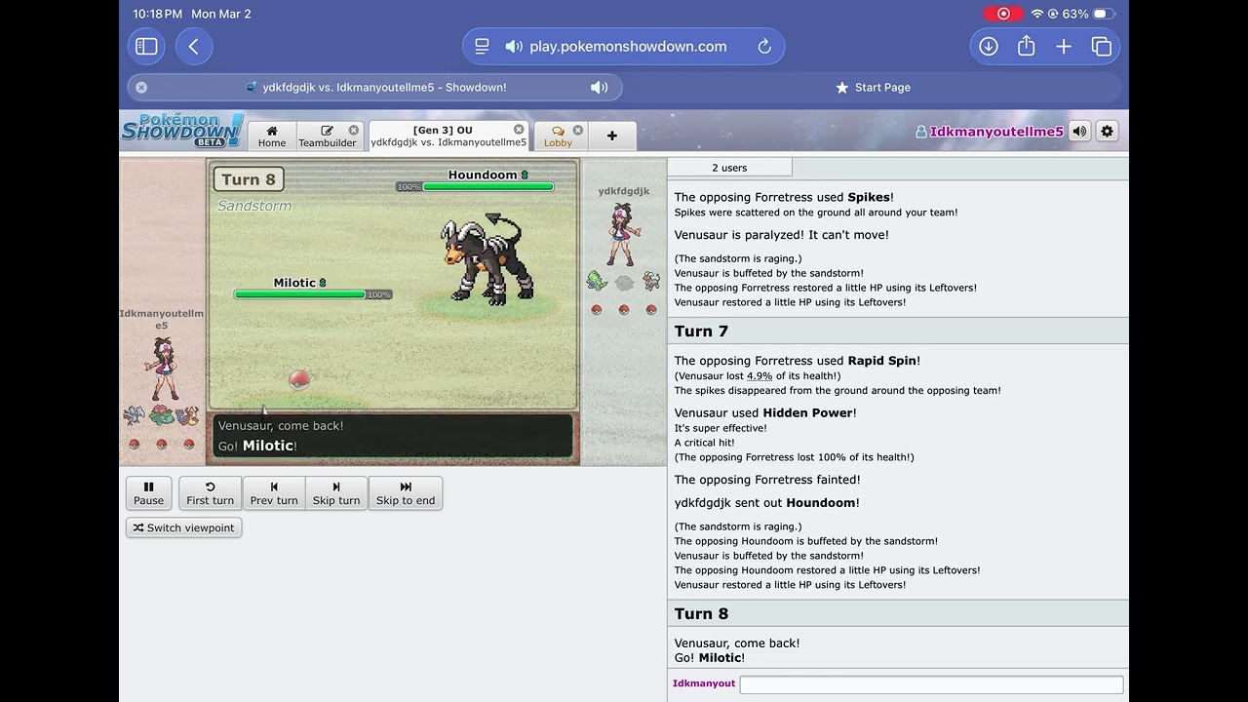Image resolution: width=1248 pixels, height=702 pixels.
Task: Click the Turn 7 heading in log
Action: tap(701, 331)
